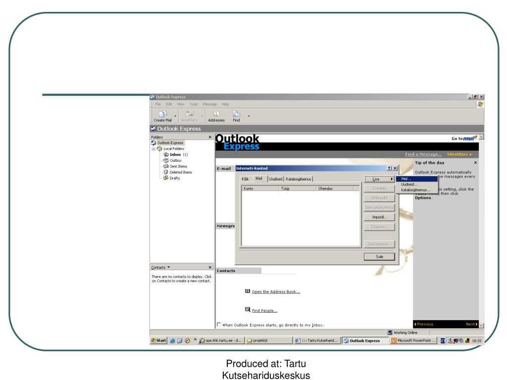
Task: Open the Message menu
Action: (209, 104)
